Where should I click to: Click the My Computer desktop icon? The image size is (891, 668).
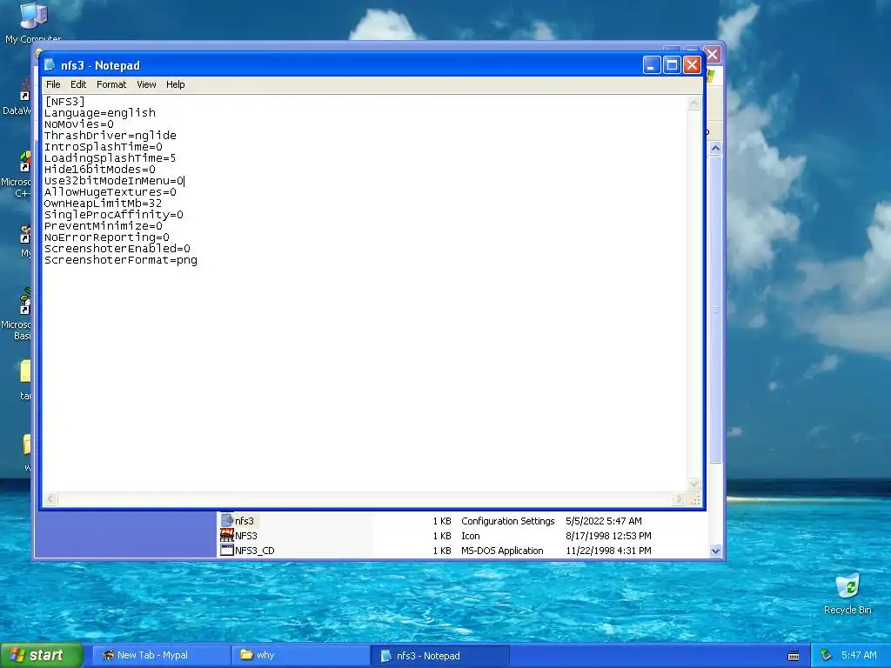34,23
